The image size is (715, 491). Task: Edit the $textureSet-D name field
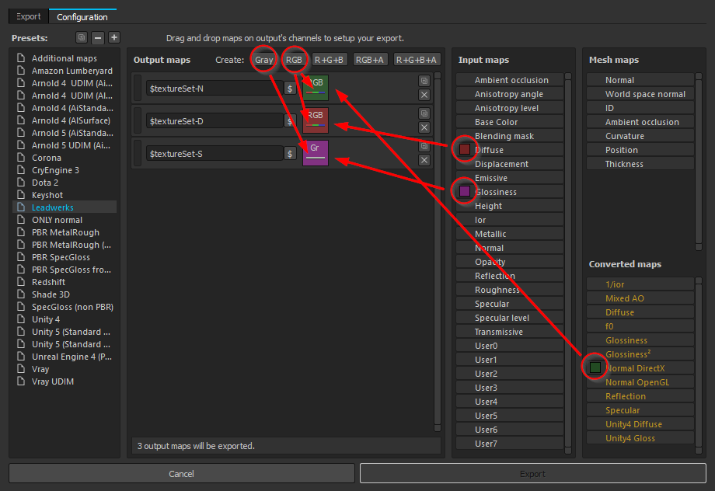(x=214, y=121)
